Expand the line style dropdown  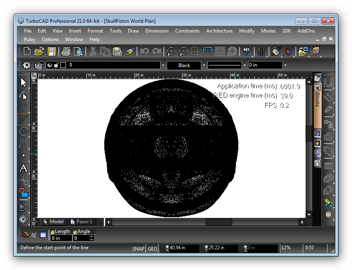click(244, 65)
